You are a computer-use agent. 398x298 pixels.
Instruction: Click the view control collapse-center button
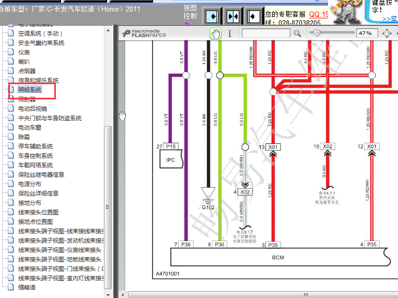pyautogui.click(x=233, y=17)
